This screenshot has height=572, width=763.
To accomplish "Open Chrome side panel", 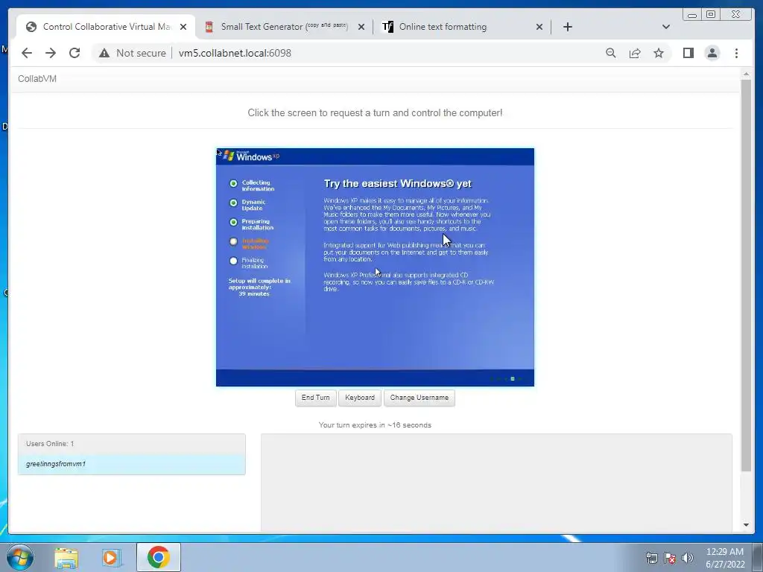I will coord(688,53).
